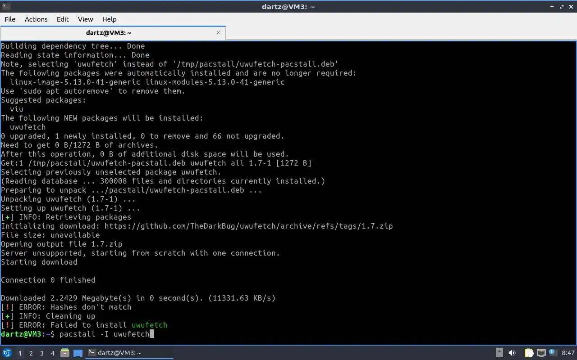577x360 pixels.
Task: Click the '0 upgraded, 1 newly installed' line
Action: point(143,136)
